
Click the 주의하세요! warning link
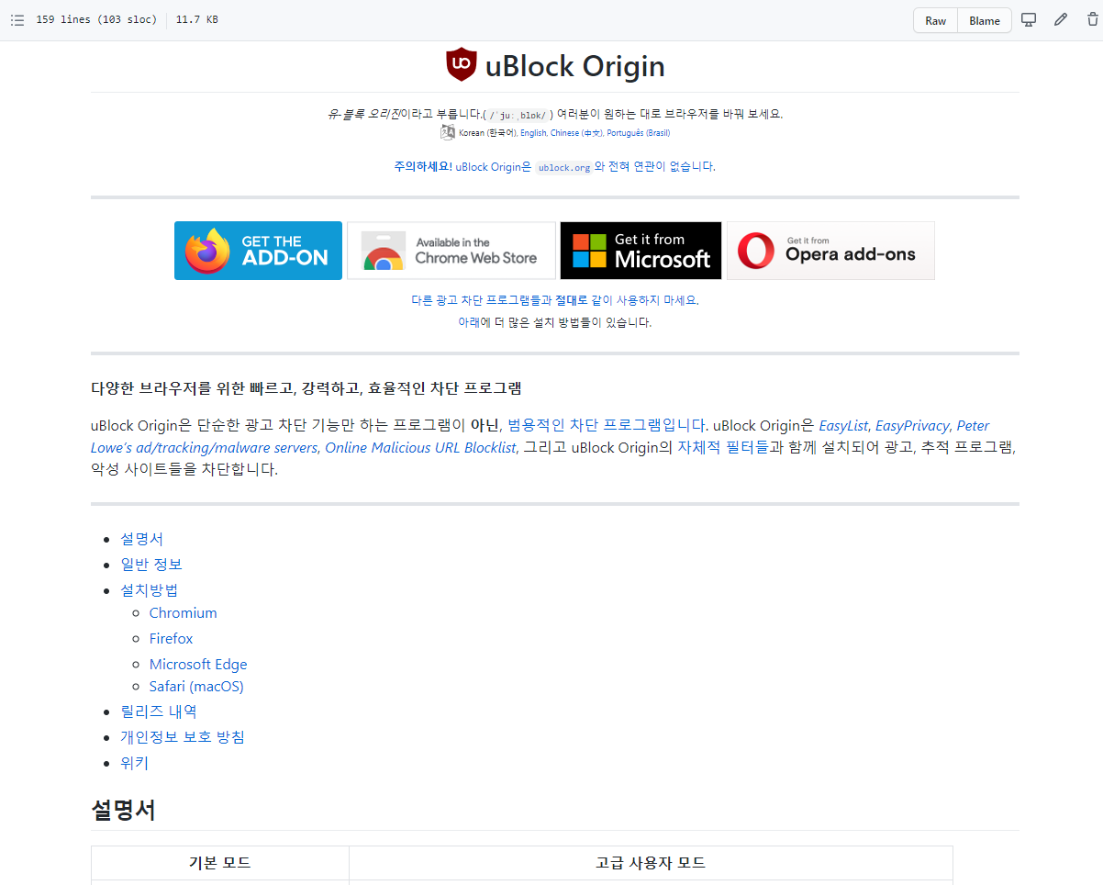[x=423, y=166]
